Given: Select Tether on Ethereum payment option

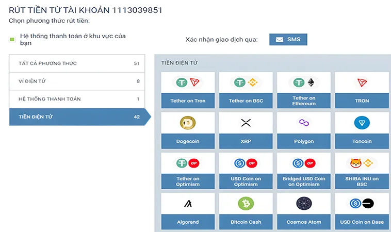Looking at the screenshot, I should point(304,101).
